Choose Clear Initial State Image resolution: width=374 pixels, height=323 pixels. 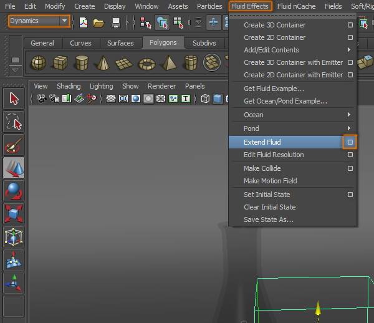269,207
